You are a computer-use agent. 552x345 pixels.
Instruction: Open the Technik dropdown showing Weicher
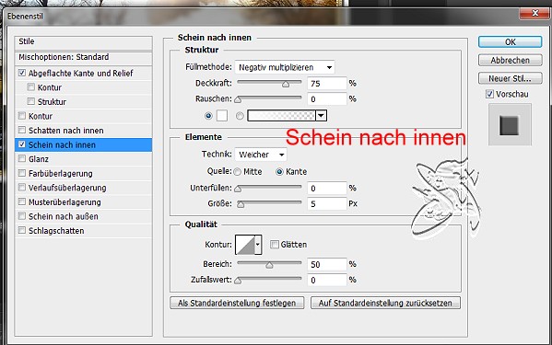[261, 155]
